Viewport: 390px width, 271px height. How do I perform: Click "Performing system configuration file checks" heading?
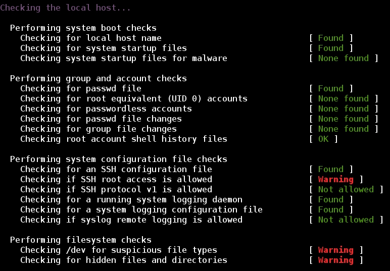[119, 159]
